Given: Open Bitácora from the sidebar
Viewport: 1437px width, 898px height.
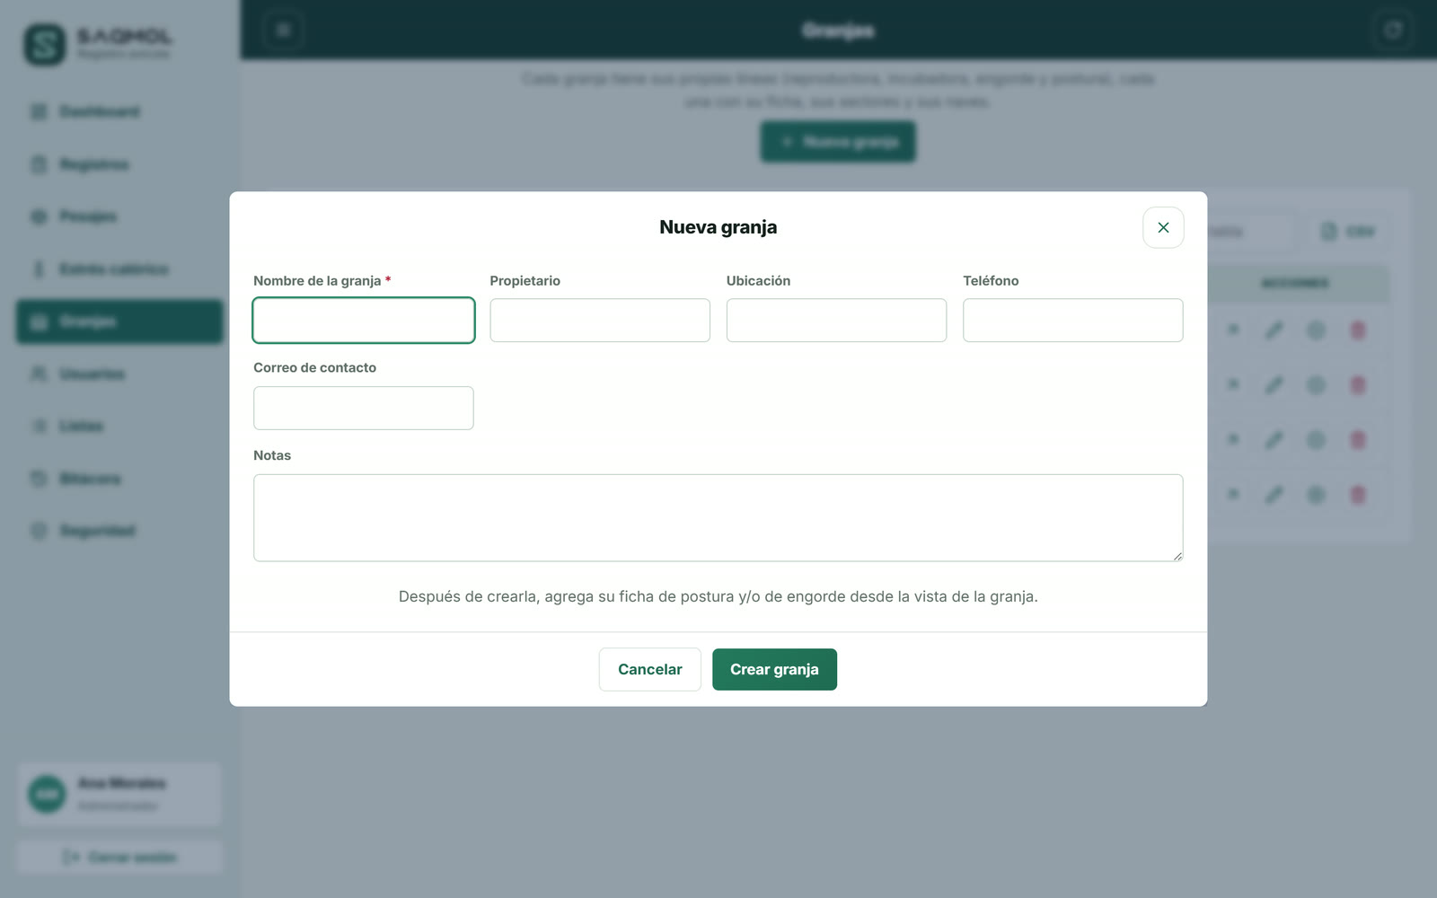Looking at the screenshot, I should click(x=119, y=479).
